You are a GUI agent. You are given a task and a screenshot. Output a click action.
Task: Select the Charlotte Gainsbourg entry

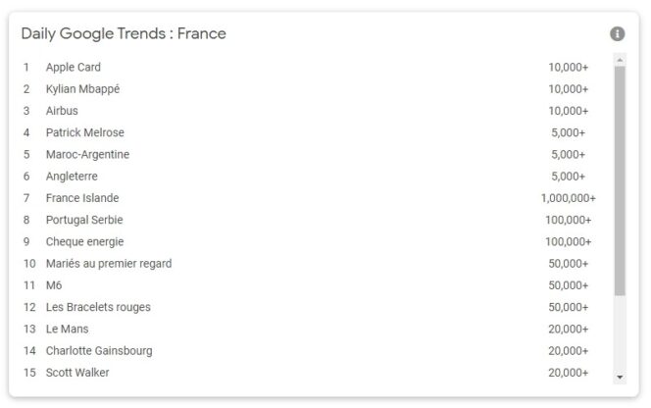pyautogui.click(x=99, y=350)
